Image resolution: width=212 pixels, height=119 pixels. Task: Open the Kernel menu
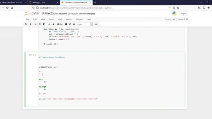point(69,19)
